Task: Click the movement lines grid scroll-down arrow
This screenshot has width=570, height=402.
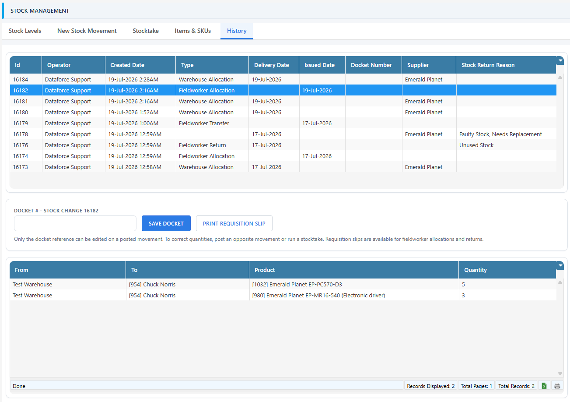Action: coord(560,374)
